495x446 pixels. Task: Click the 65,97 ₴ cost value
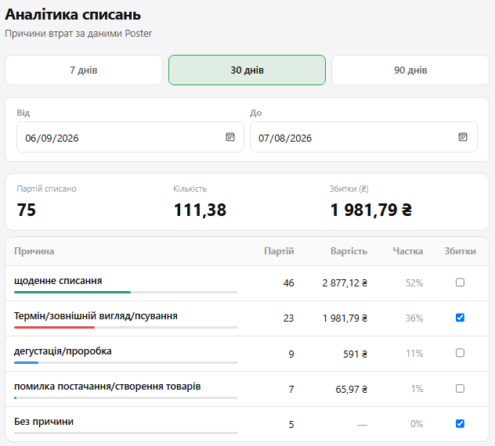(x=352, y=389)
